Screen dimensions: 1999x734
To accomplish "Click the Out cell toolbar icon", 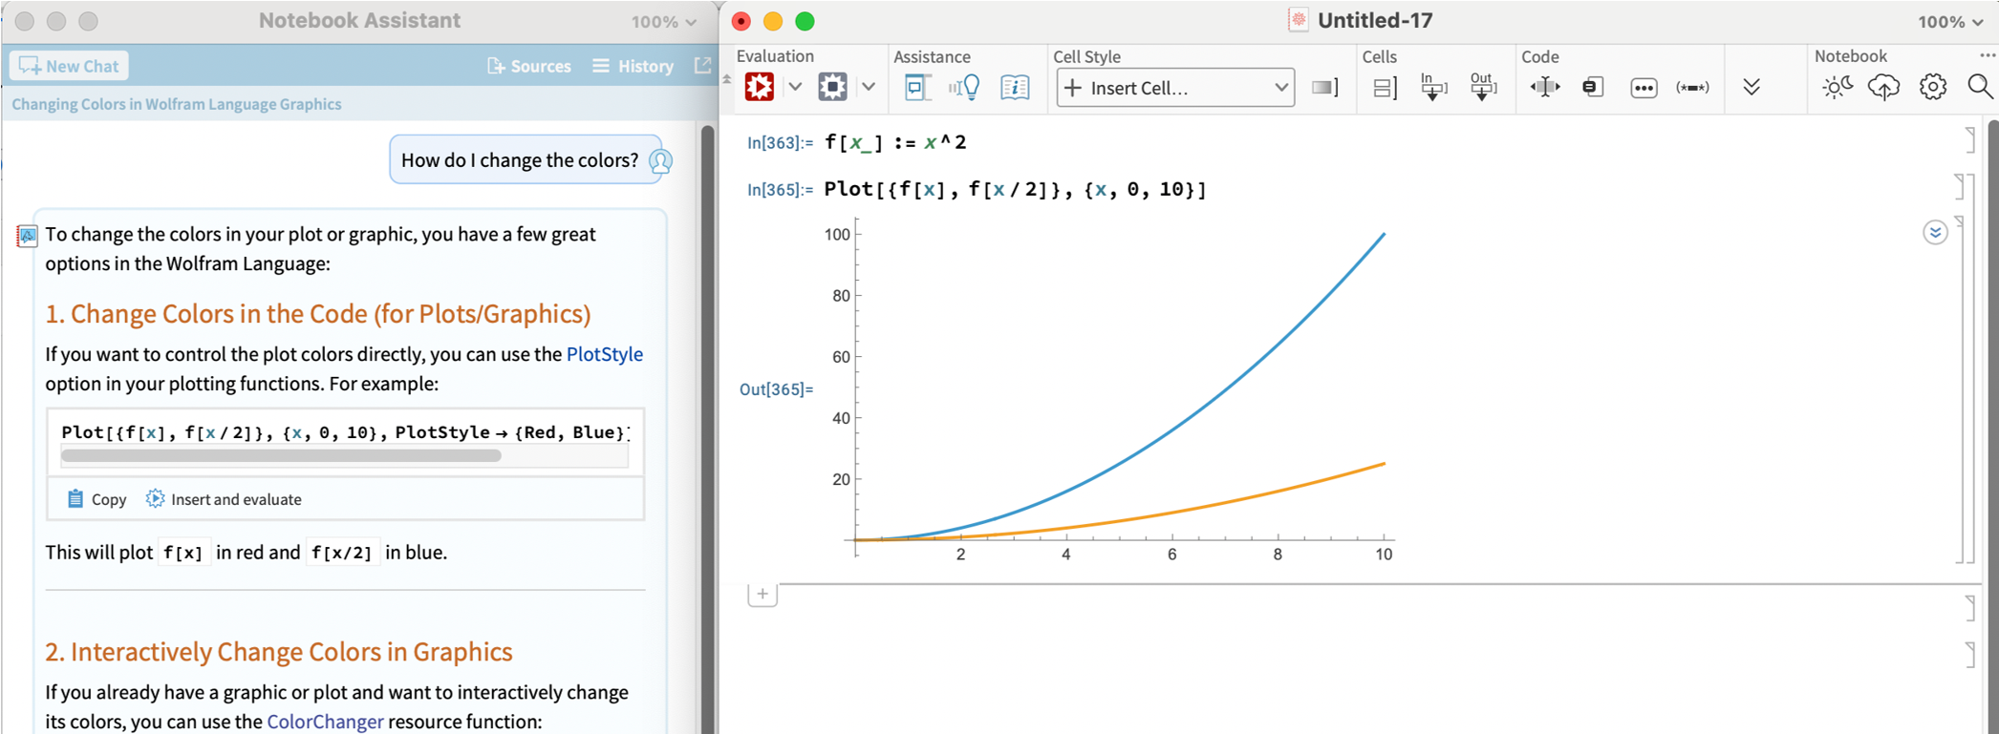I will coord(1482,87).
